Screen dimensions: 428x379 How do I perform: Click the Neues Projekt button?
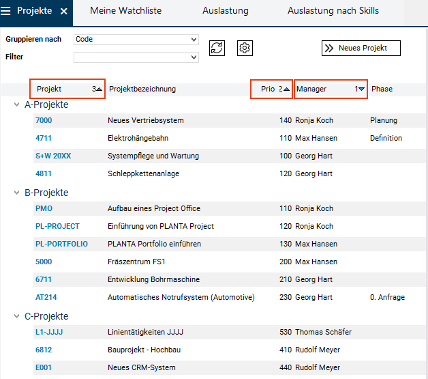(361, 48)
